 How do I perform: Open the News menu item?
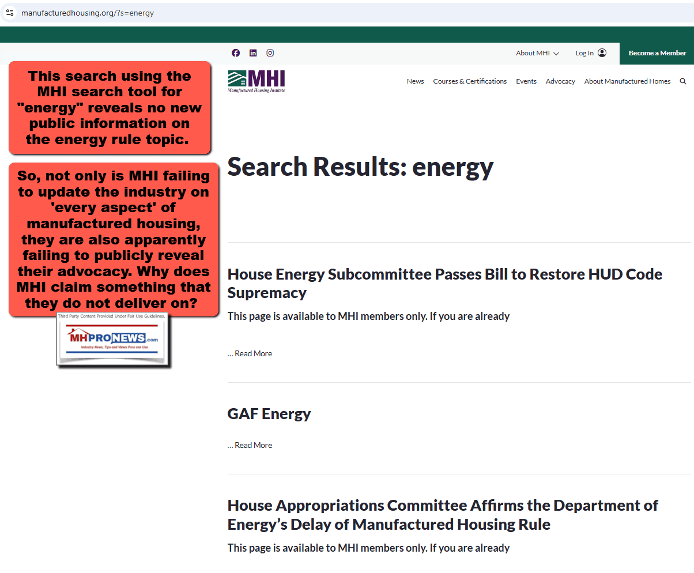pyautogui.click(x=415, y=81)
